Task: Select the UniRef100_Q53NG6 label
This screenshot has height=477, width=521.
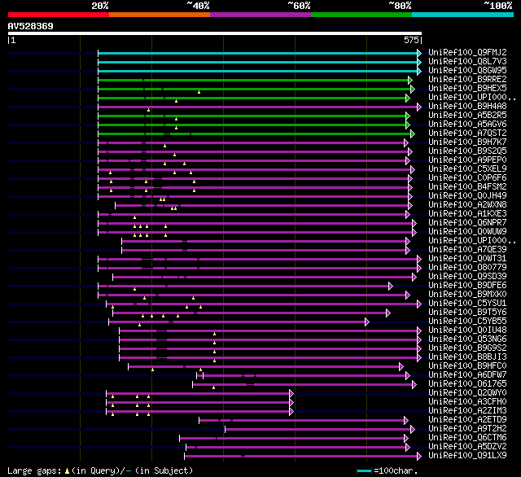Action: tap(467, 339)
